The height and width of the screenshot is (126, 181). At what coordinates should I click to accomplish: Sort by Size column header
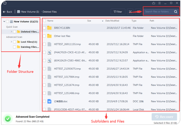tap(89, 21)
